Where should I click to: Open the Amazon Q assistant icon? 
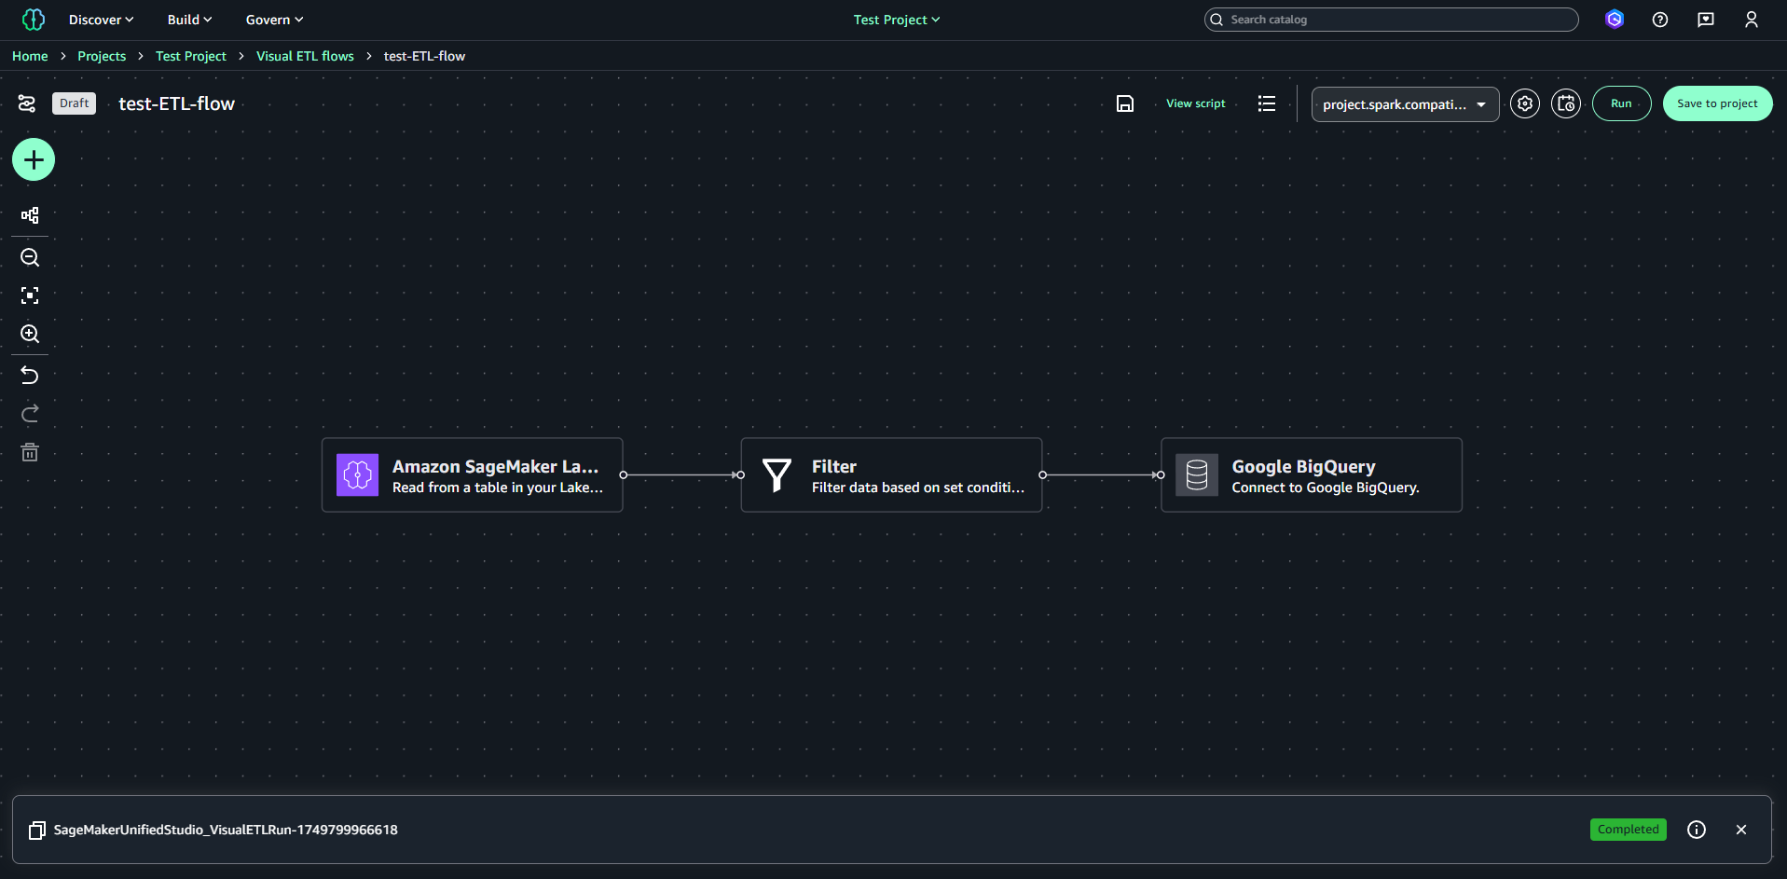tap(1615, 20)
